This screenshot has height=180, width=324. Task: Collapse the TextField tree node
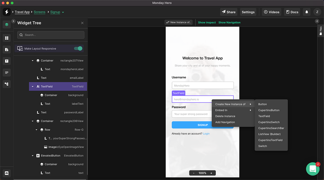(33, 86)
